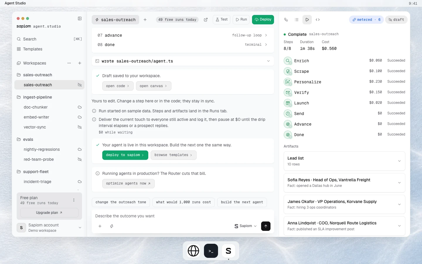
Task: Create a new workspace with the plus icon
Action: point(80,63)
